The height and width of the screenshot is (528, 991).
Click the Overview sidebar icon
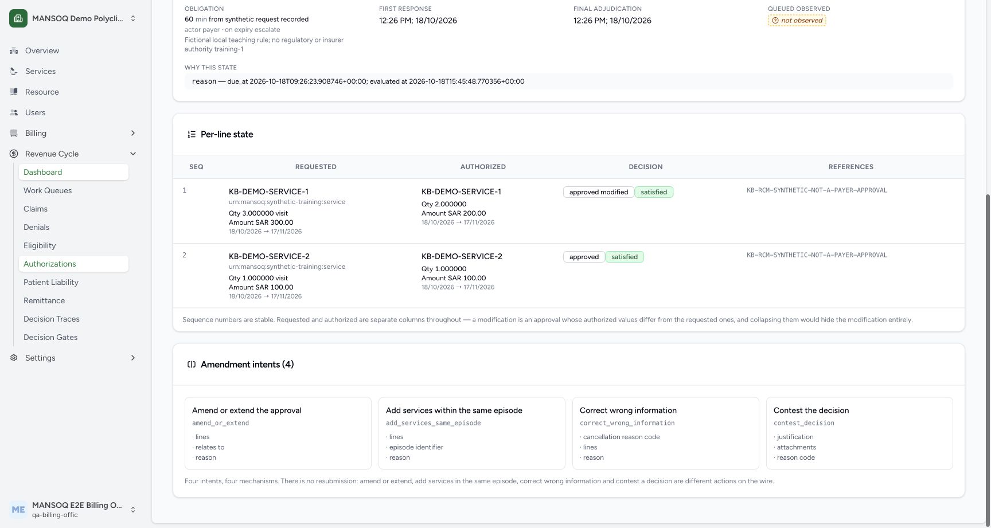pos(14,50)
